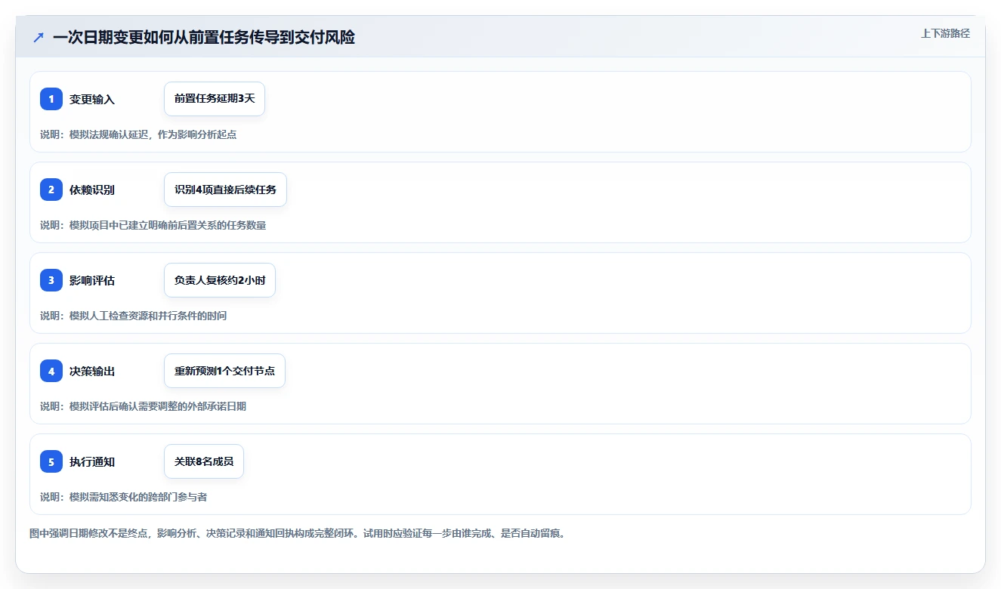Image resolution: width=1001 pixels, height=589 pixels.
Task: Click the title 一次日期变更如何从前置任务传导到交付风险
Action: 204,37
